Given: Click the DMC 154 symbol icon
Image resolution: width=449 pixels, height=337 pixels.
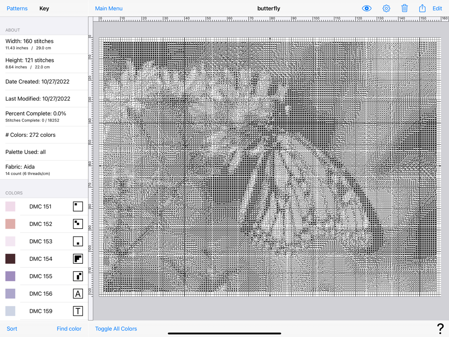Looking at the screenshot, I should click(78, 259).
